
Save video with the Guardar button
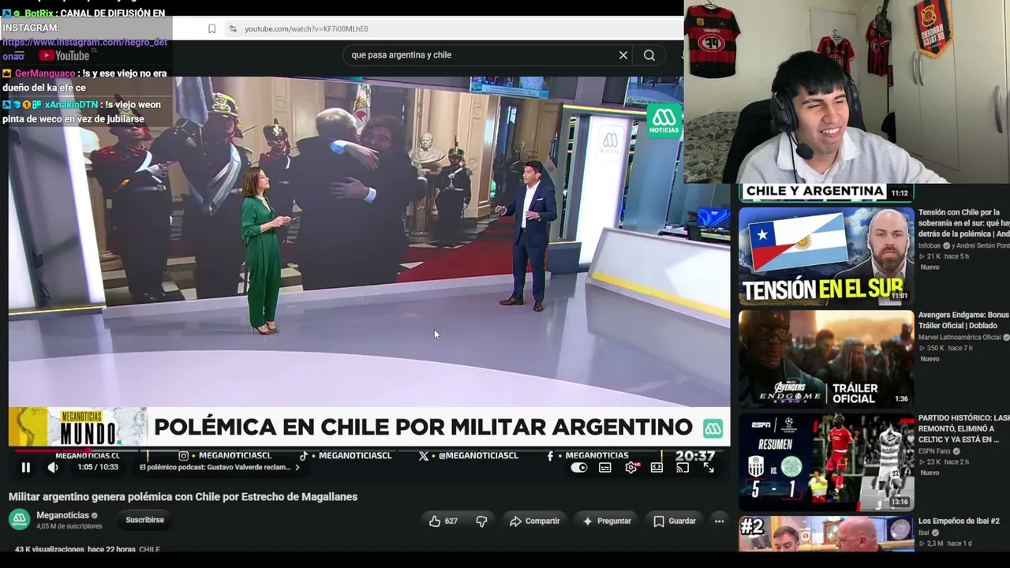point(675,521)
